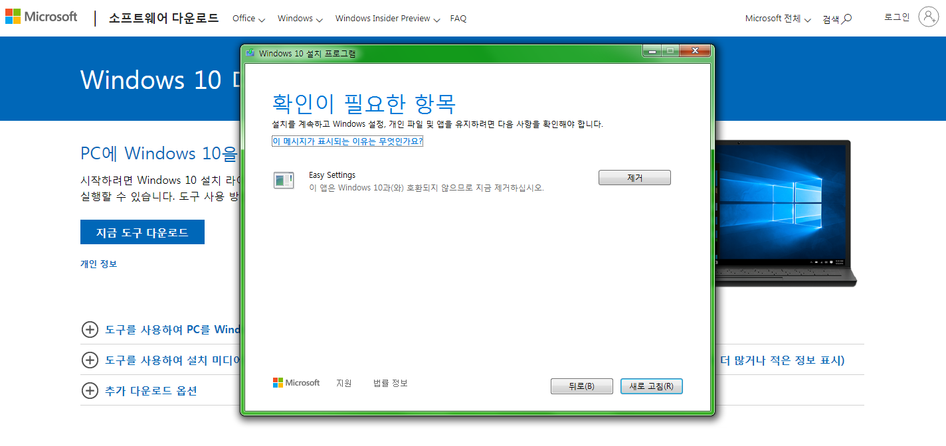Expand '도구를 사용하여 설치 미디어' plus icon
This screenshot has height=446, width=946.
point(89,360)
